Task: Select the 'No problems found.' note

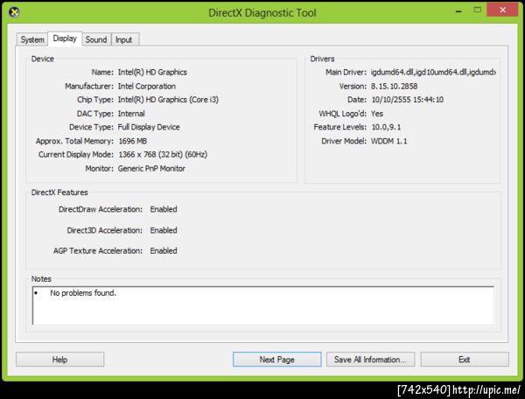Action: click(x=83, y=293)
